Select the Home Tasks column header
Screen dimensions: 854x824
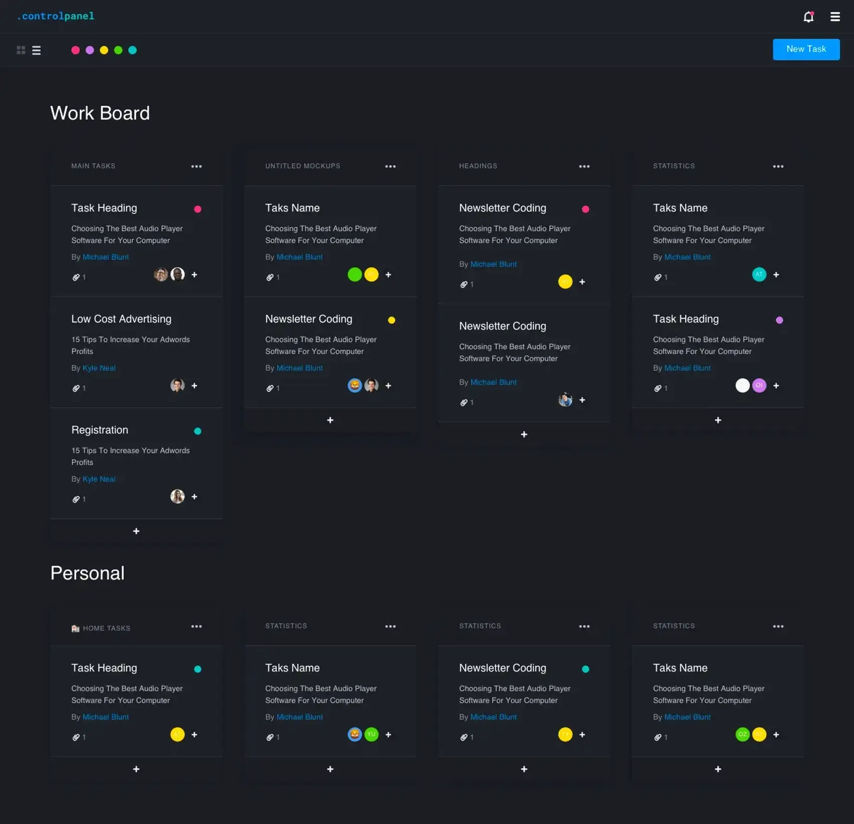pyautogui.click(x=106, y=628)
